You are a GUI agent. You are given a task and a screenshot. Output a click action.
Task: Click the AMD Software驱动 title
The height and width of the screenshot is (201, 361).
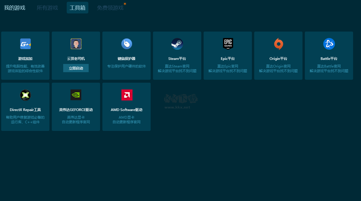coord(127,110)
